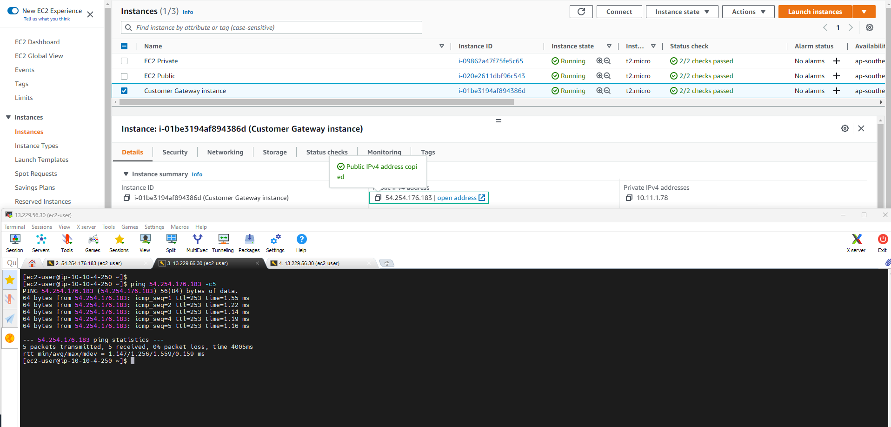Select the EC2 Private instance checkbox

pos(124,61)
